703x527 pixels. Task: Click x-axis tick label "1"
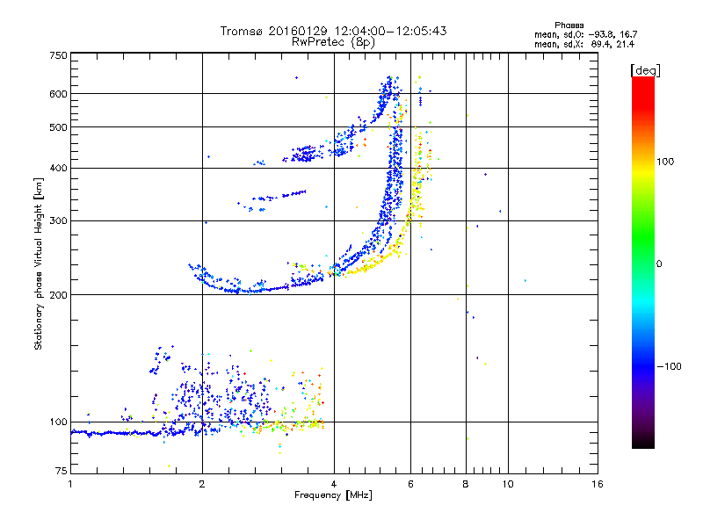pos(70,484)
